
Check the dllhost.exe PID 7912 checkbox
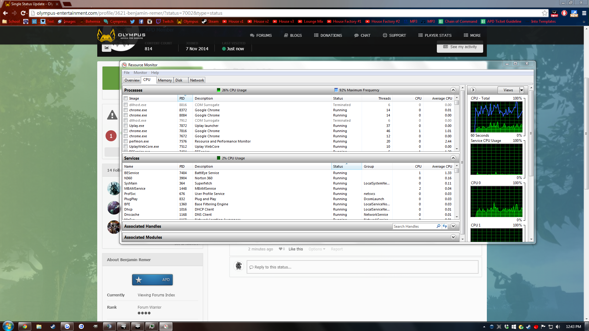pos(126,120)
